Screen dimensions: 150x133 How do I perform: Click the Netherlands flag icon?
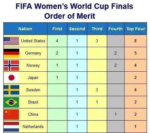(x=11, y=127)
